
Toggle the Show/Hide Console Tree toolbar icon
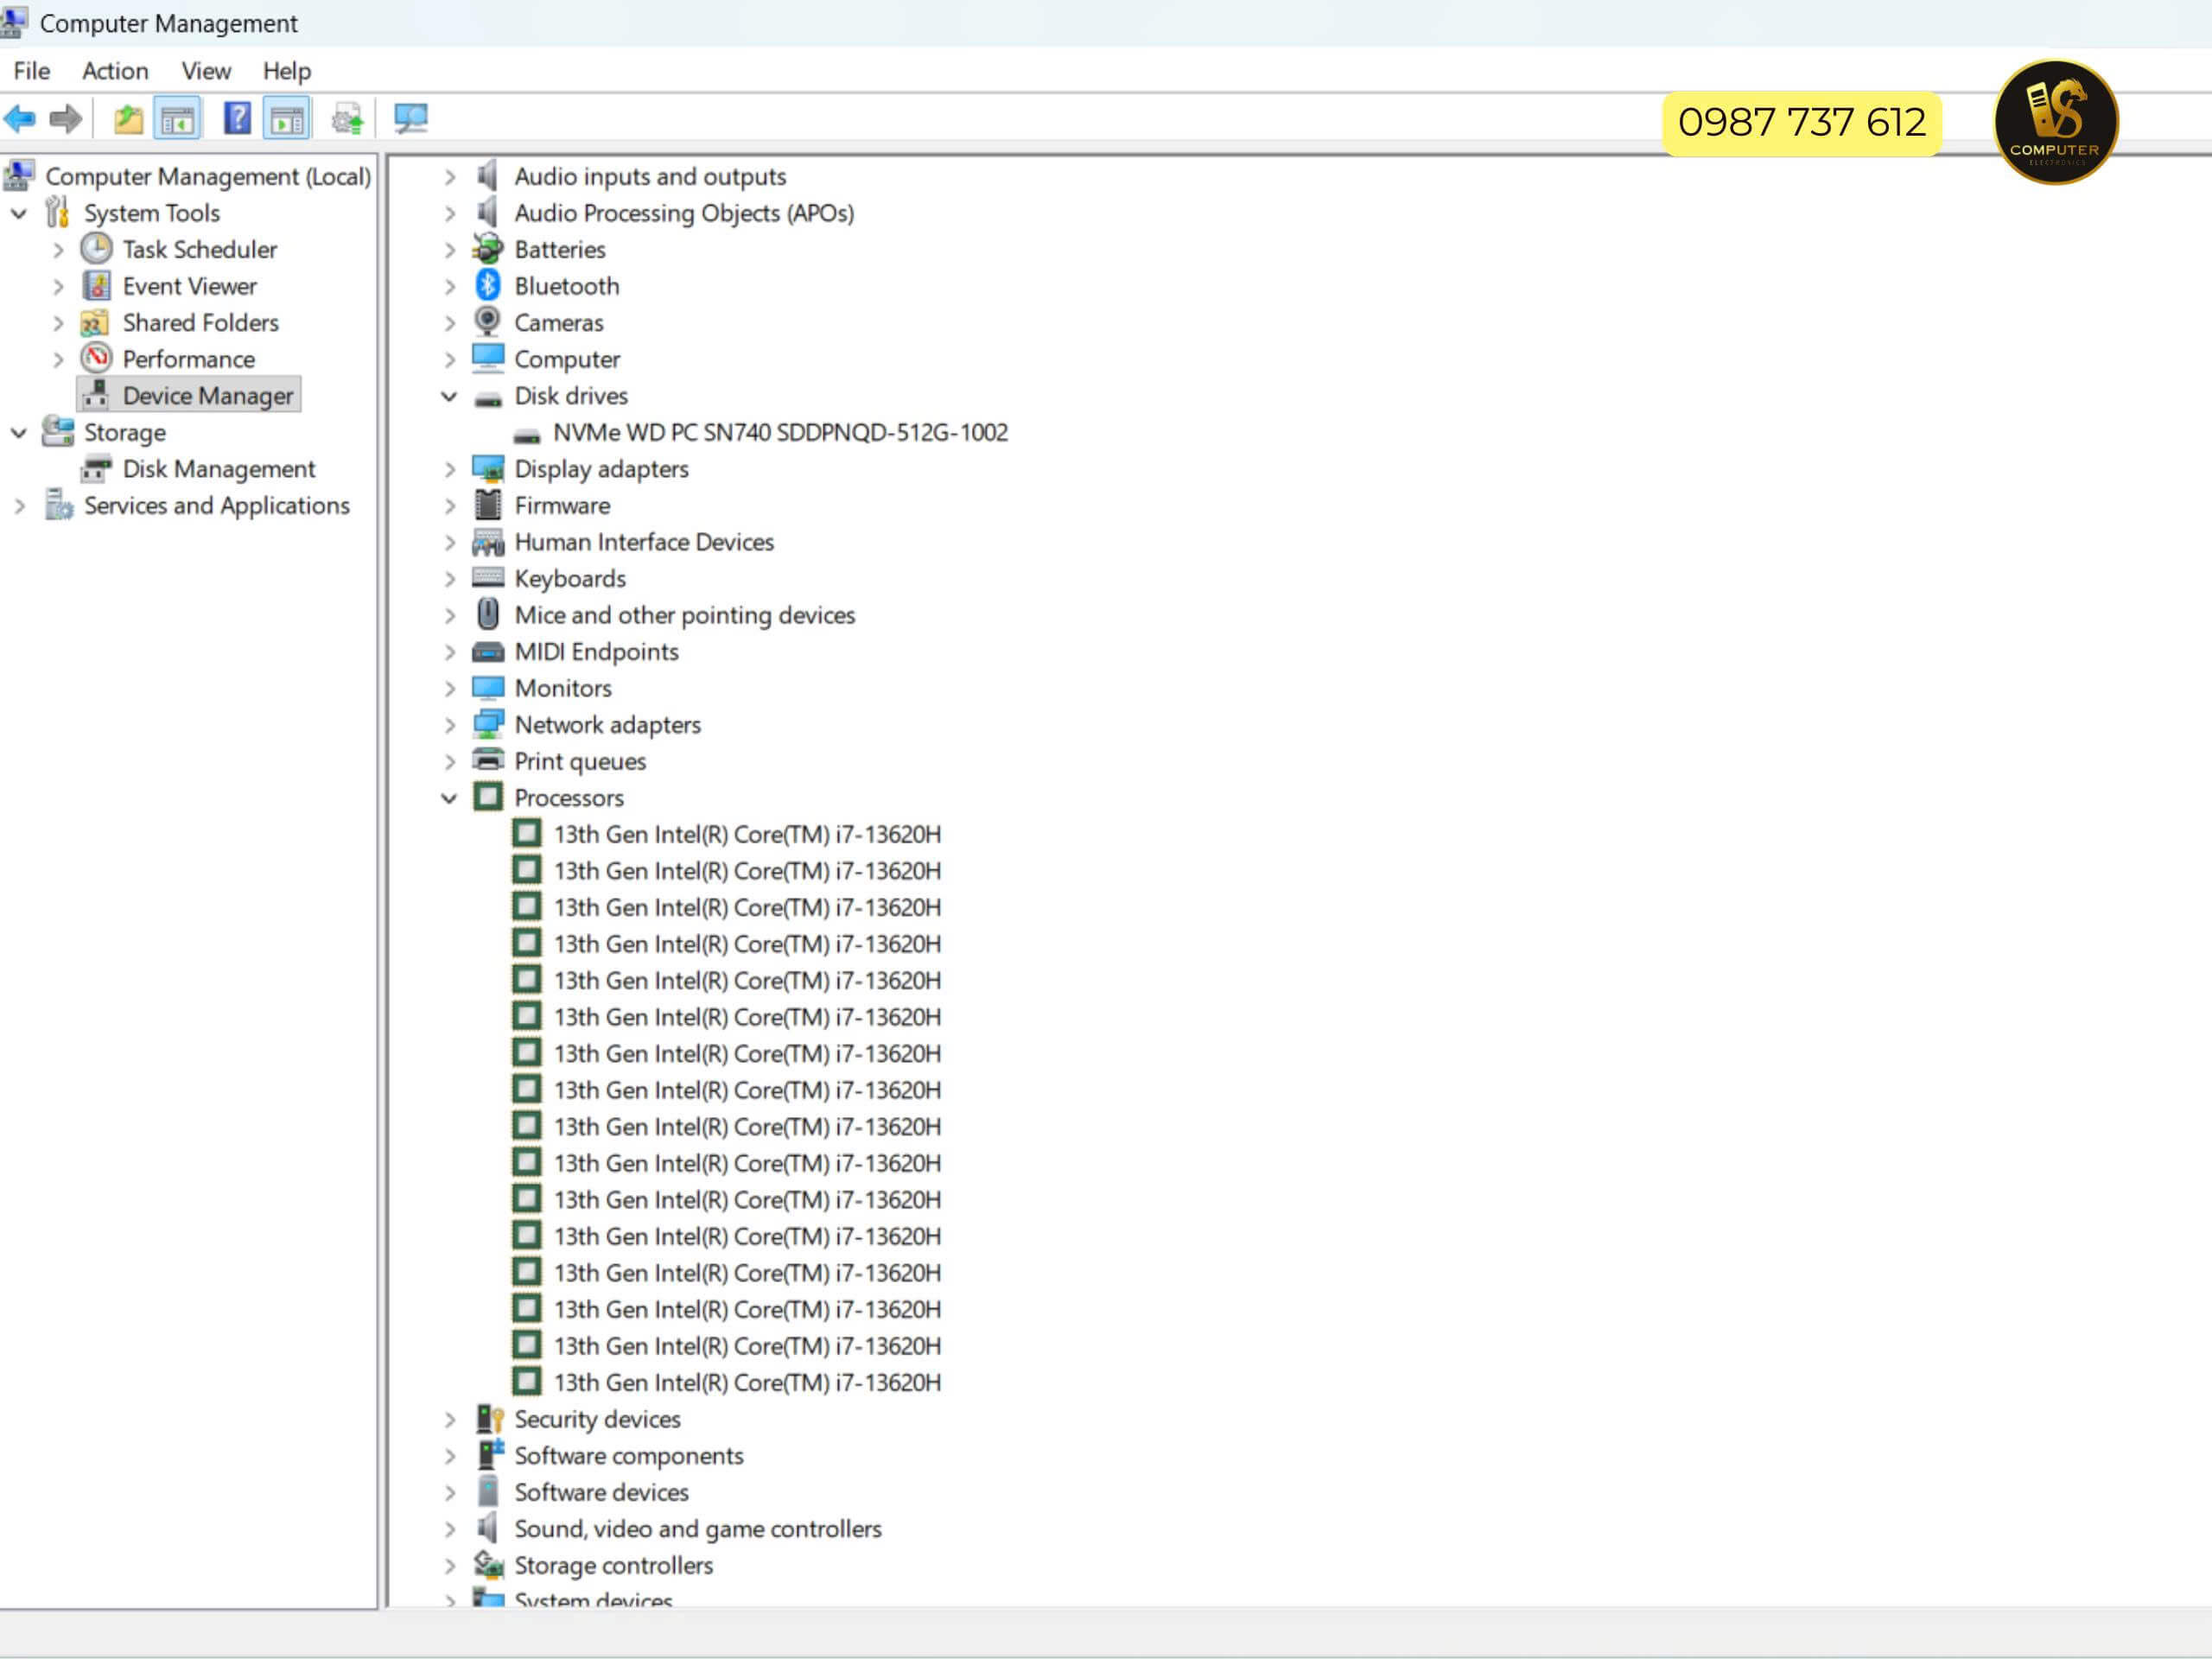point(177,119)
